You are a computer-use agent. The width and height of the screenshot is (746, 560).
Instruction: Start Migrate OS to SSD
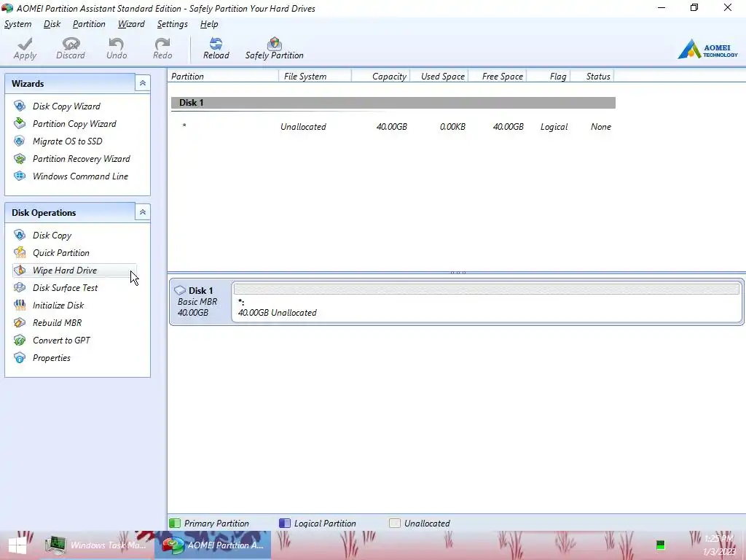click(x=68, y=141)
